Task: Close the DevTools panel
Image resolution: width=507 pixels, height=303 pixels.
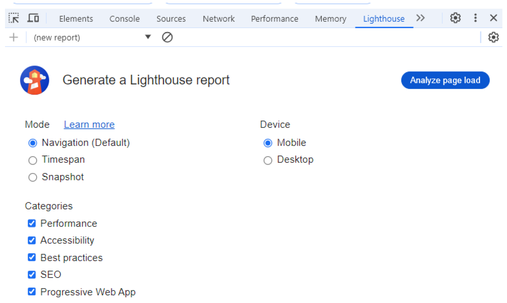Action: (493, 18)
